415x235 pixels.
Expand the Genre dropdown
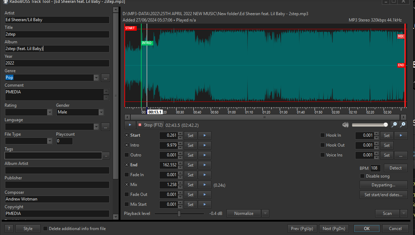tap(96, 78)
